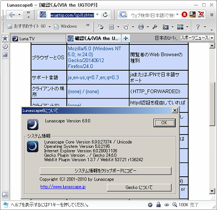Click the Lunascape logo icon in statusbar
The height and width of the screenshot is (210, 217).
(x=6, y=205)
